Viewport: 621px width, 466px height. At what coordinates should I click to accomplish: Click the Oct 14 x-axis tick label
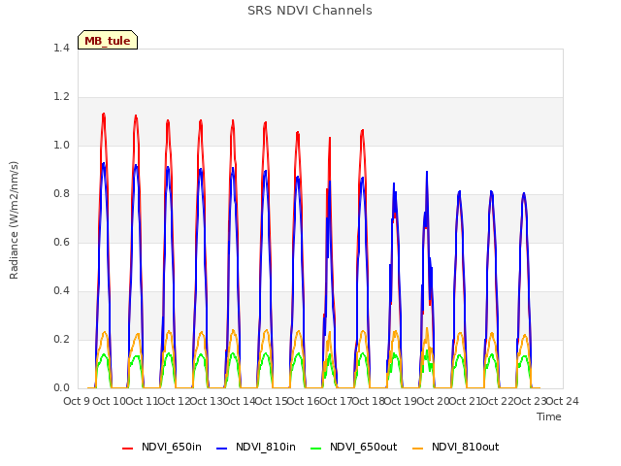coord(239,401)
